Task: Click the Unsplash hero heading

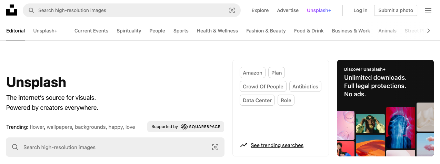Action: [36, 83]
